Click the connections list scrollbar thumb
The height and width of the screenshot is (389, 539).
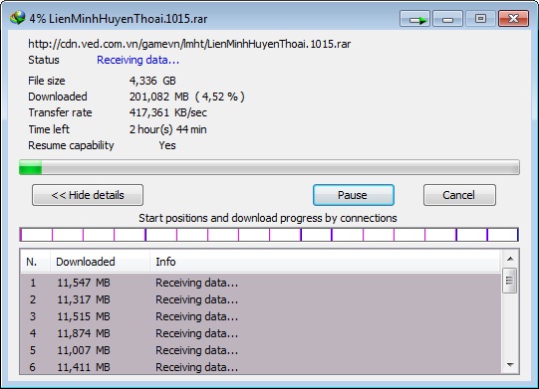509,281
